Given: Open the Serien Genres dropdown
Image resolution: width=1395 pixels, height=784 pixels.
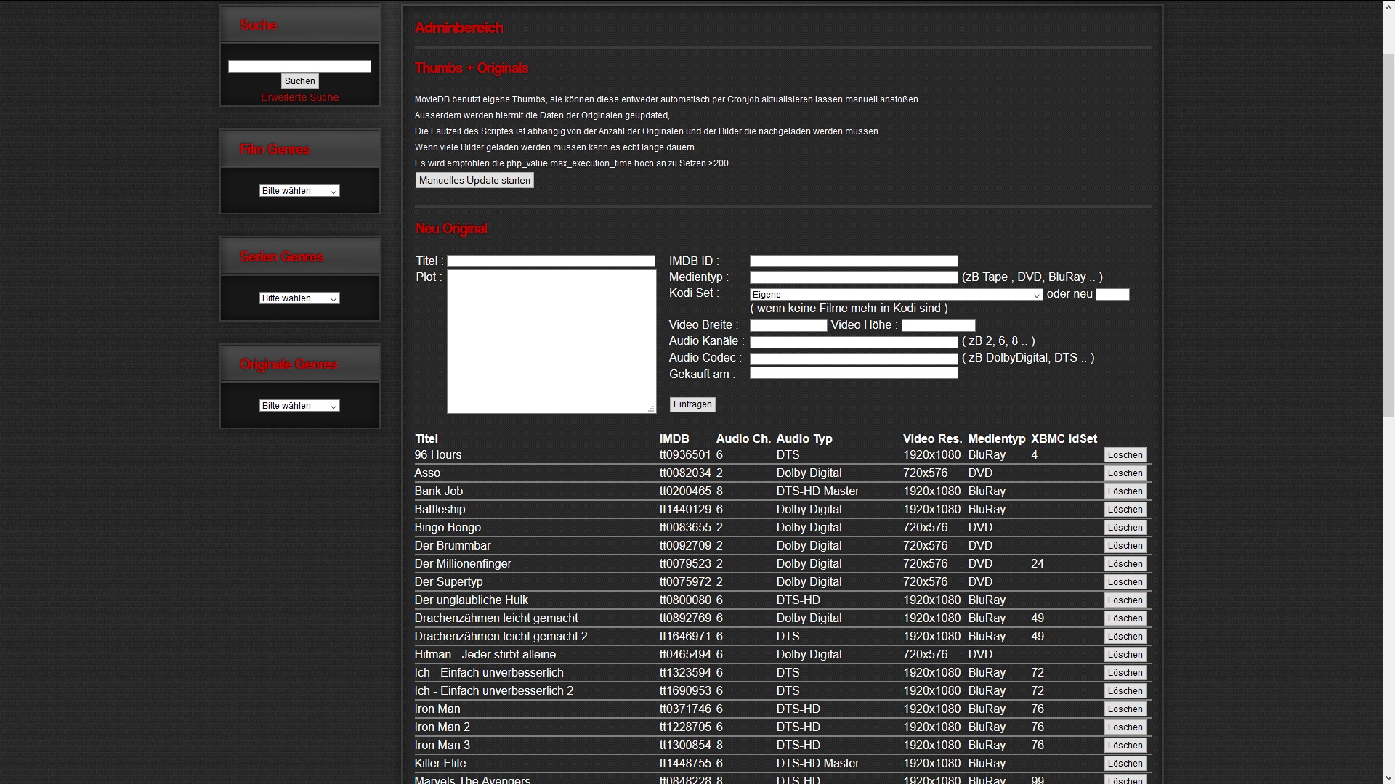Looking at the screenshot, I should (x=299, y=298).
